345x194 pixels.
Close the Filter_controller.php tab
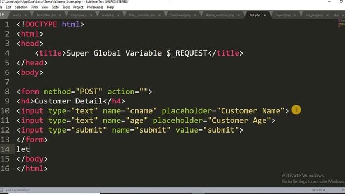[x=160, y=15]
